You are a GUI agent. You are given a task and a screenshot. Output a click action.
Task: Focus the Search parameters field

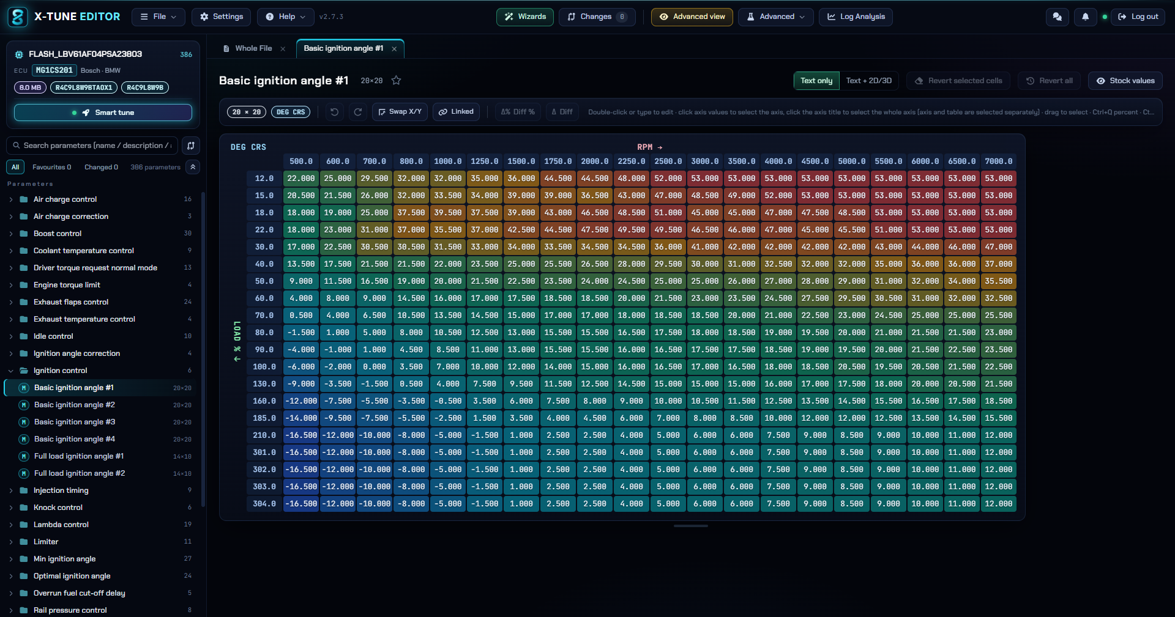(92, 146)
